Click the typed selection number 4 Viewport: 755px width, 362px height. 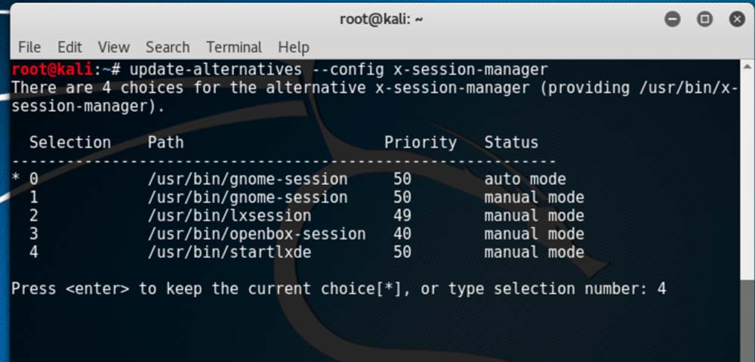coord(661,288)
